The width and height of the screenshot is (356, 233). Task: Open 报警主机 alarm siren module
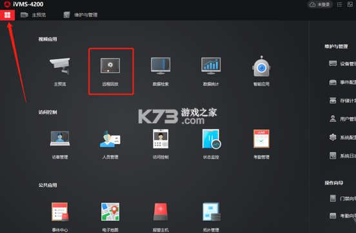[x=161, y=218]
